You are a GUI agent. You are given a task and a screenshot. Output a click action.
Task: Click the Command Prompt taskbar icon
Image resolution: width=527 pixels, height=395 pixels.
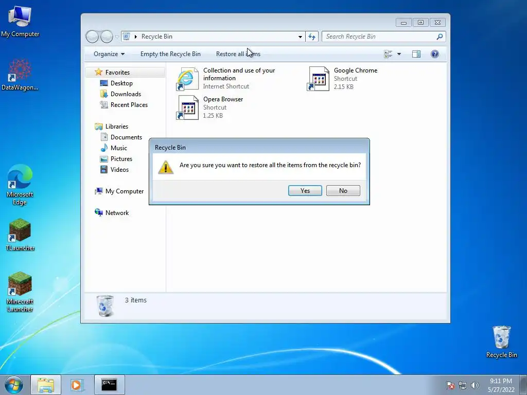coord(109,385)
